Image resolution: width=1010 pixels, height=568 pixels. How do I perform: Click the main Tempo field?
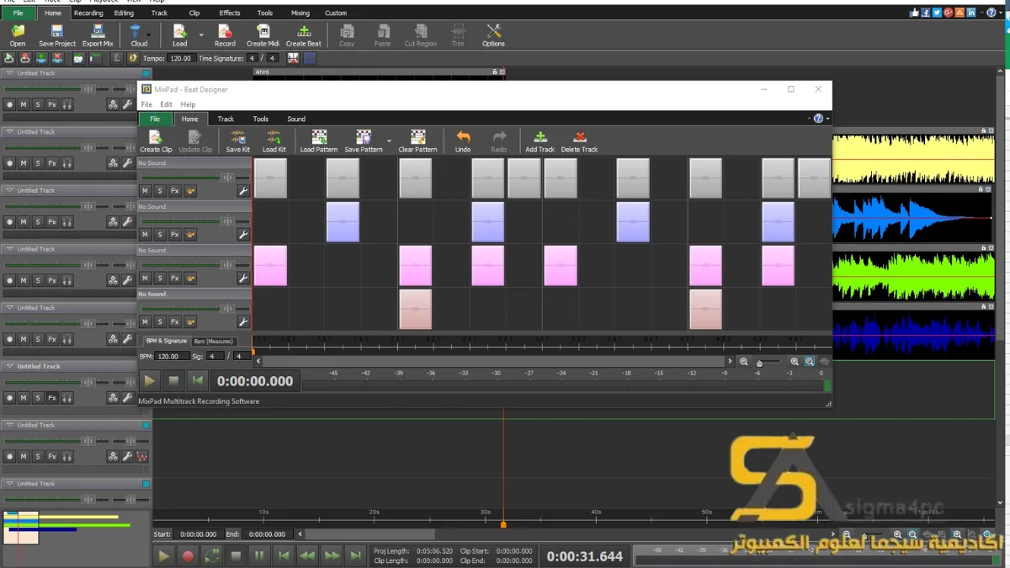click(x=180, y=58)
